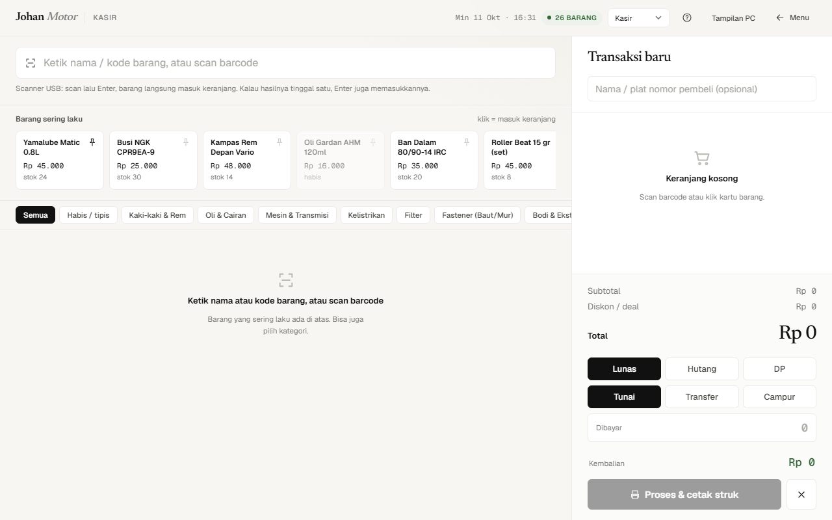This screenshot has width=832, height=520.
Task: Switch to Tampilan PC view
Action: click(733, 18)
